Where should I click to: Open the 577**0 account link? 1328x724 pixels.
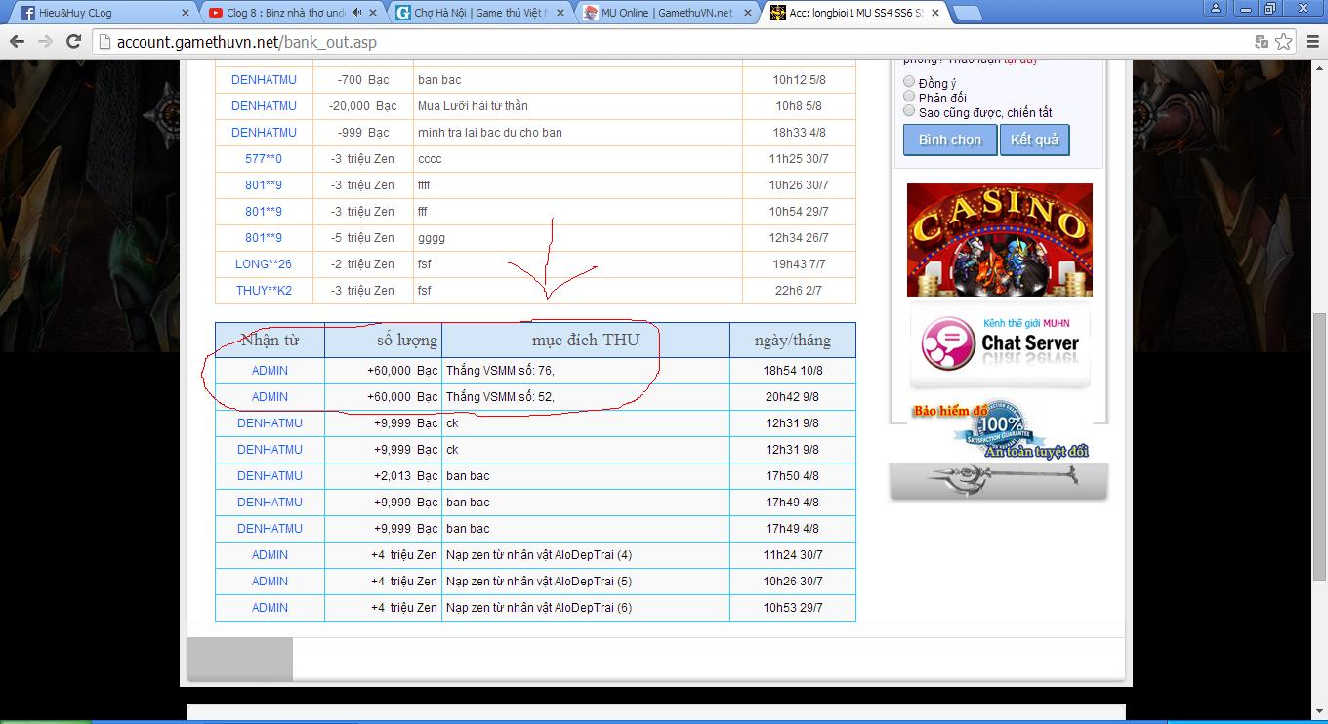[264, 158]
